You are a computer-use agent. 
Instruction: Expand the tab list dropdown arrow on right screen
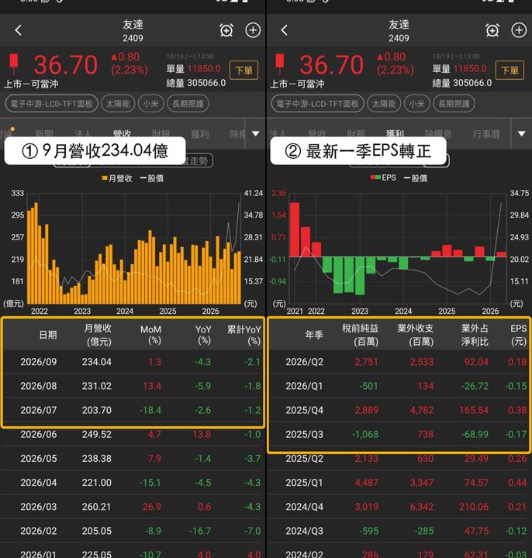pyautogui.click(x=521, y=133)
